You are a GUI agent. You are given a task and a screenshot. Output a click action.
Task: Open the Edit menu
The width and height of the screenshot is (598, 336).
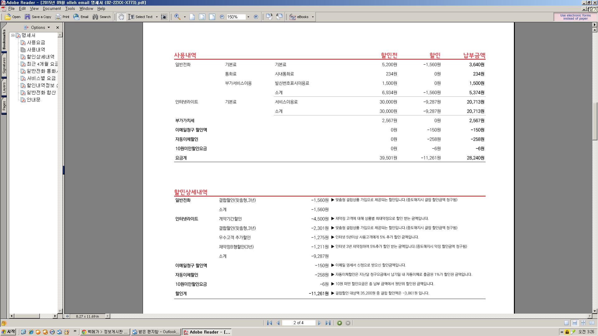(x=22, y=9)
